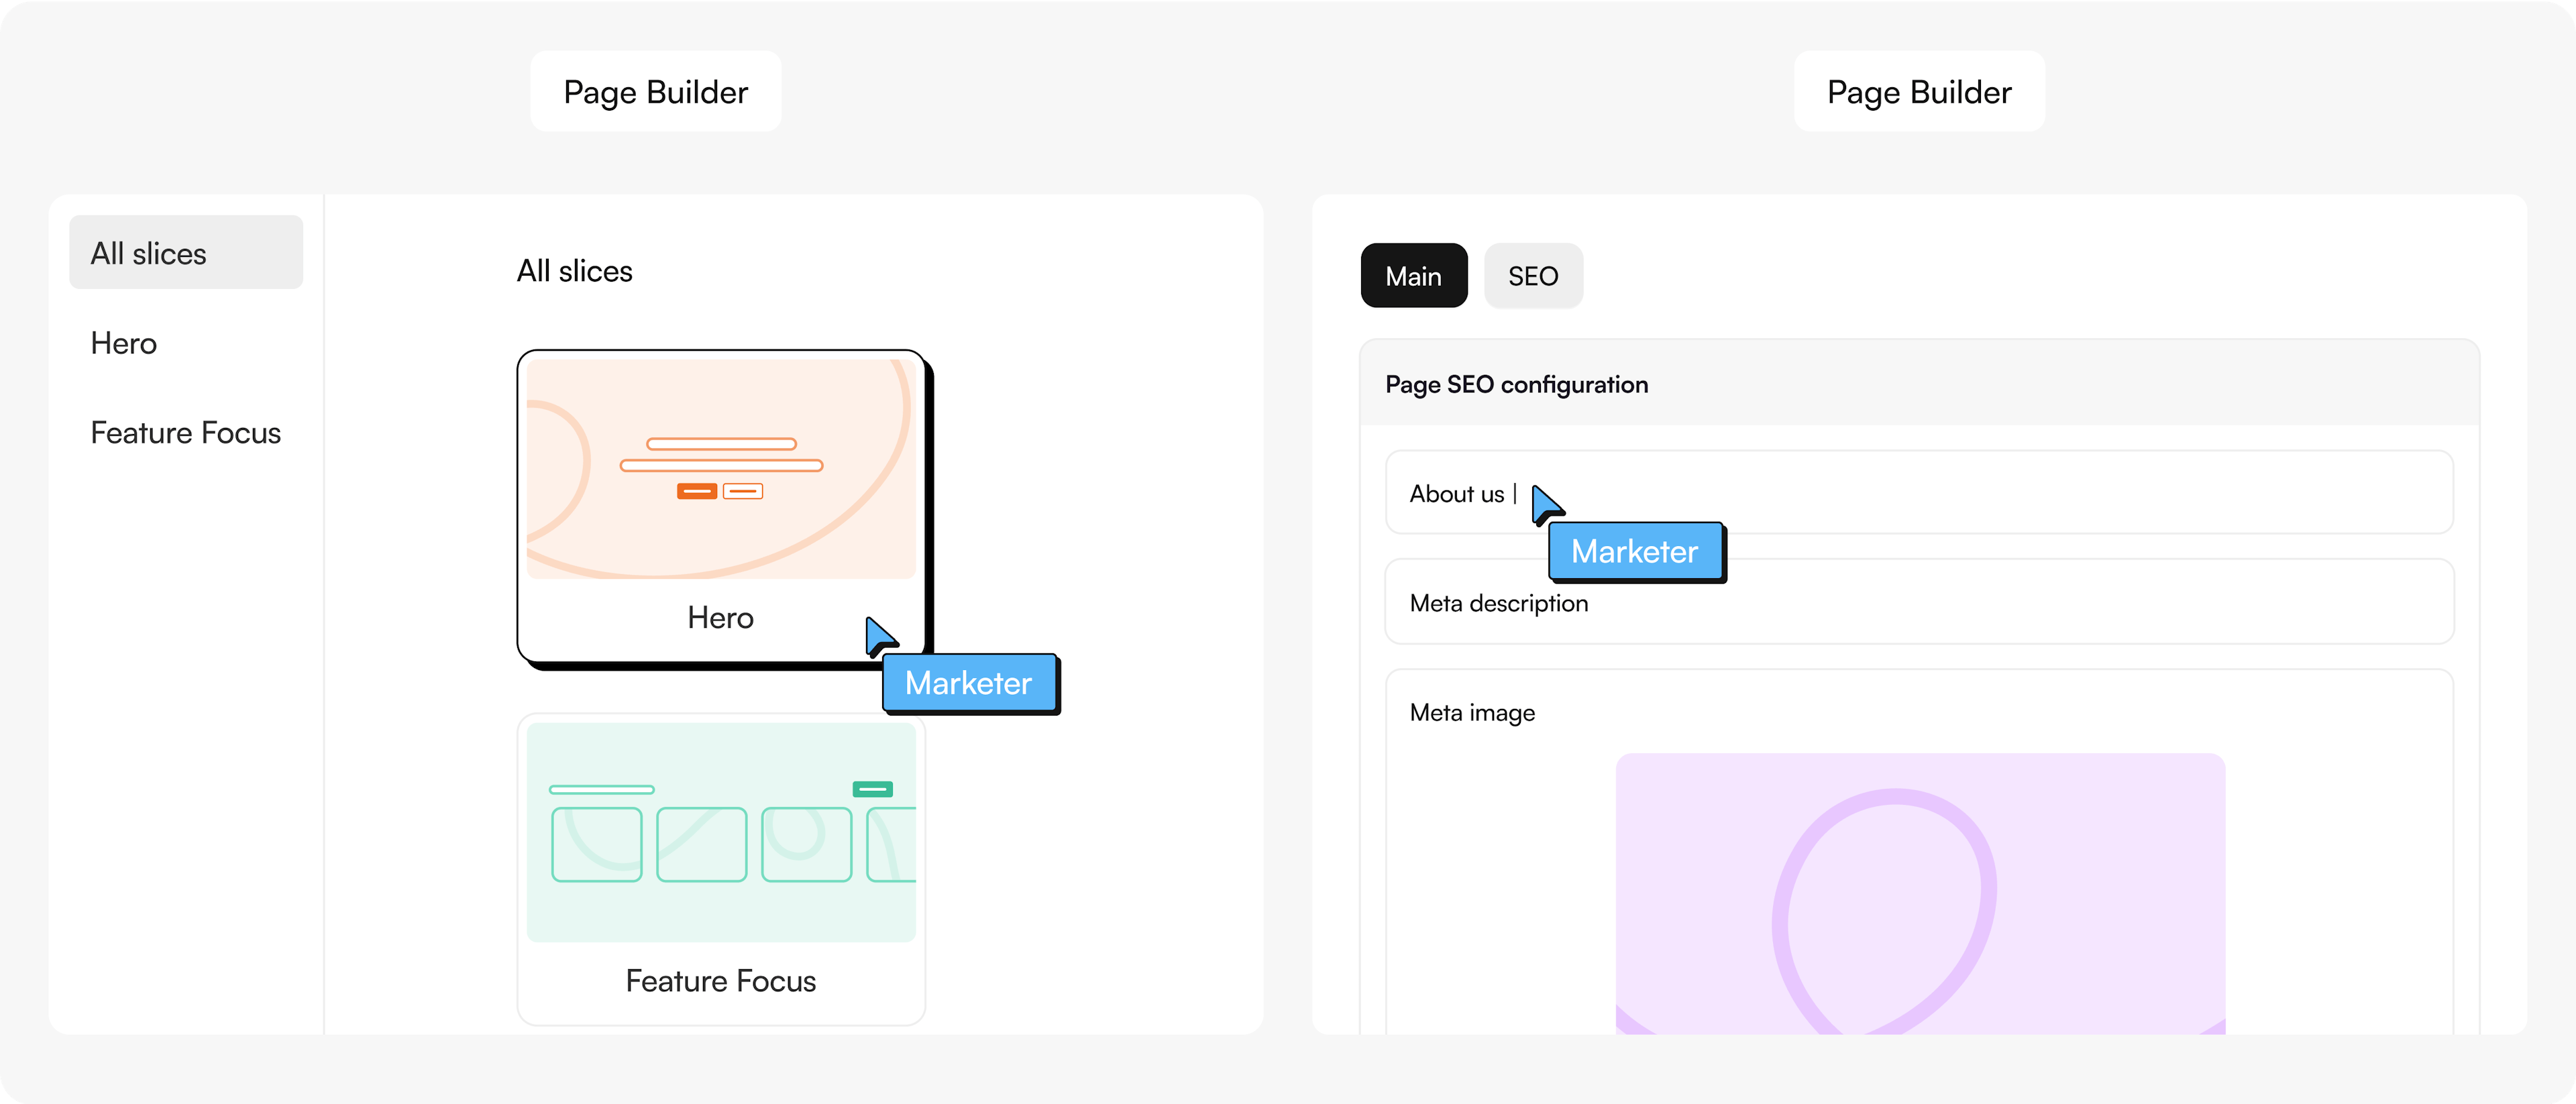Click the Marketer tag below the Hero card
Viewport: 2576px width, 1104px height.
[969, 683]
